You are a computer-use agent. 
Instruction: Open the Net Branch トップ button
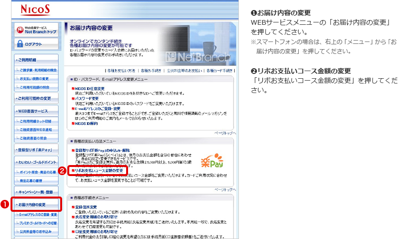click(x=36, y=29)
